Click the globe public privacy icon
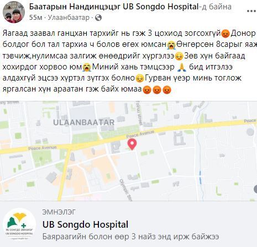This screenshot has width=257, height=247. [x=98, y=18]
